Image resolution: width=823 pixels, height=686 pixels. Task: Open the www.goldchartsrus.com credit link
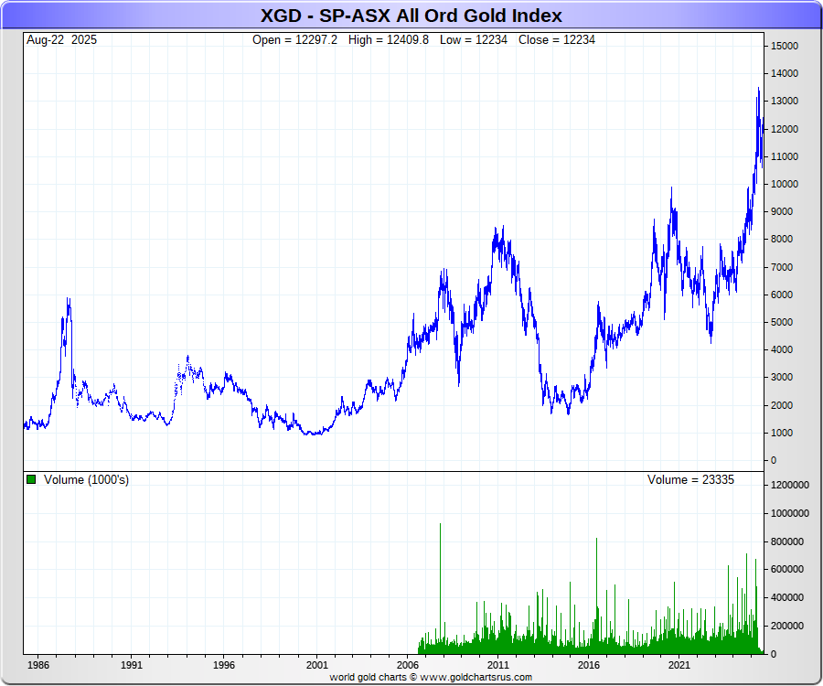pyautogui.click(x=476, y=677)
